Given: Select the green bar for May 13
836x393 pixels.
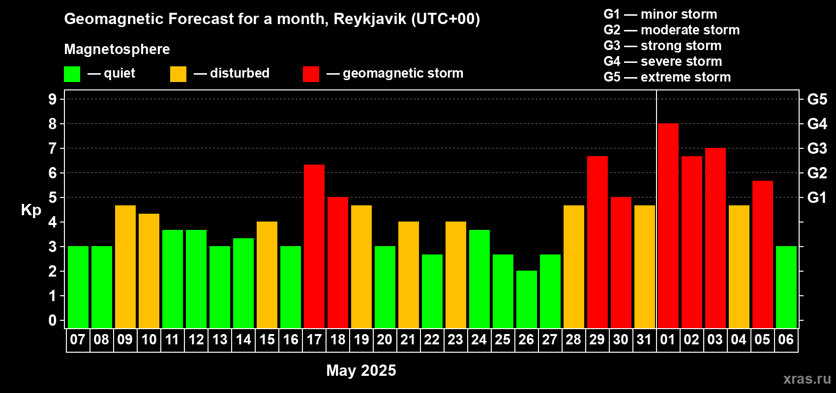Looking at the screenshot, I should pyautogui.click(x=220, y=287).
